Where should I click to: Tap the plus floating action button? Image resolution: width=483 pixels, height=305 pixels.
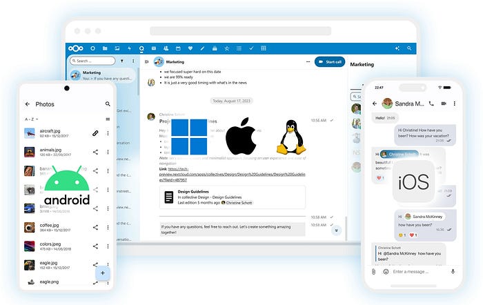(x=103, y=273)
